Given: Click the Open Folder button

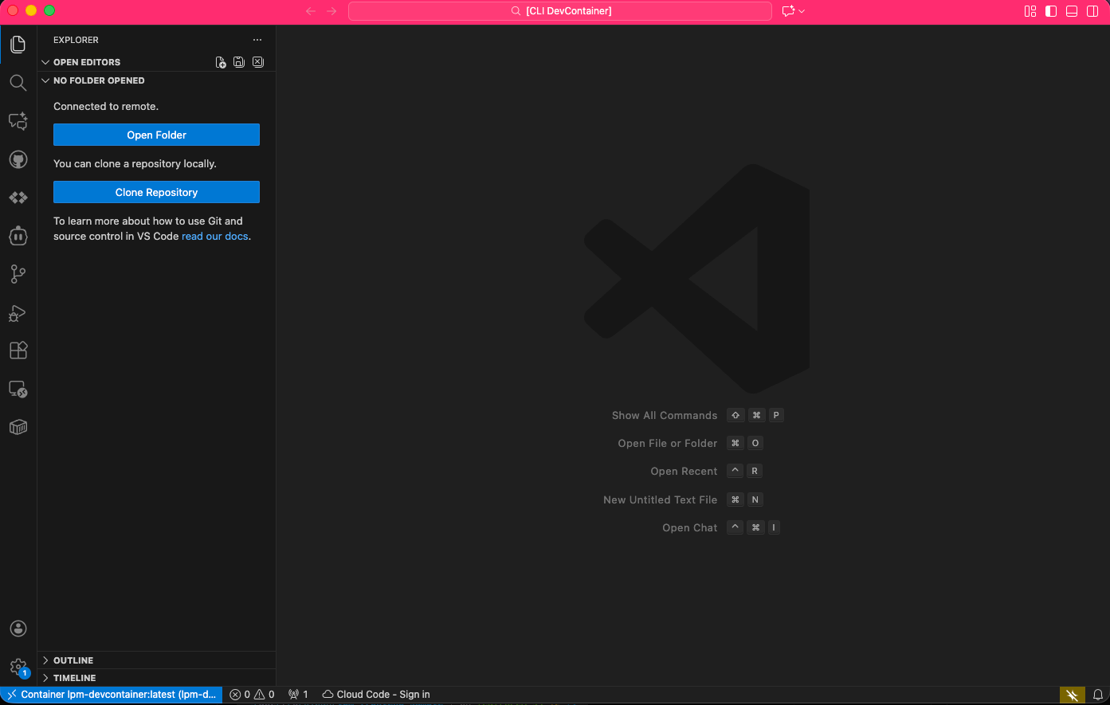Looking at the screenshot, I should coord(156,135).
